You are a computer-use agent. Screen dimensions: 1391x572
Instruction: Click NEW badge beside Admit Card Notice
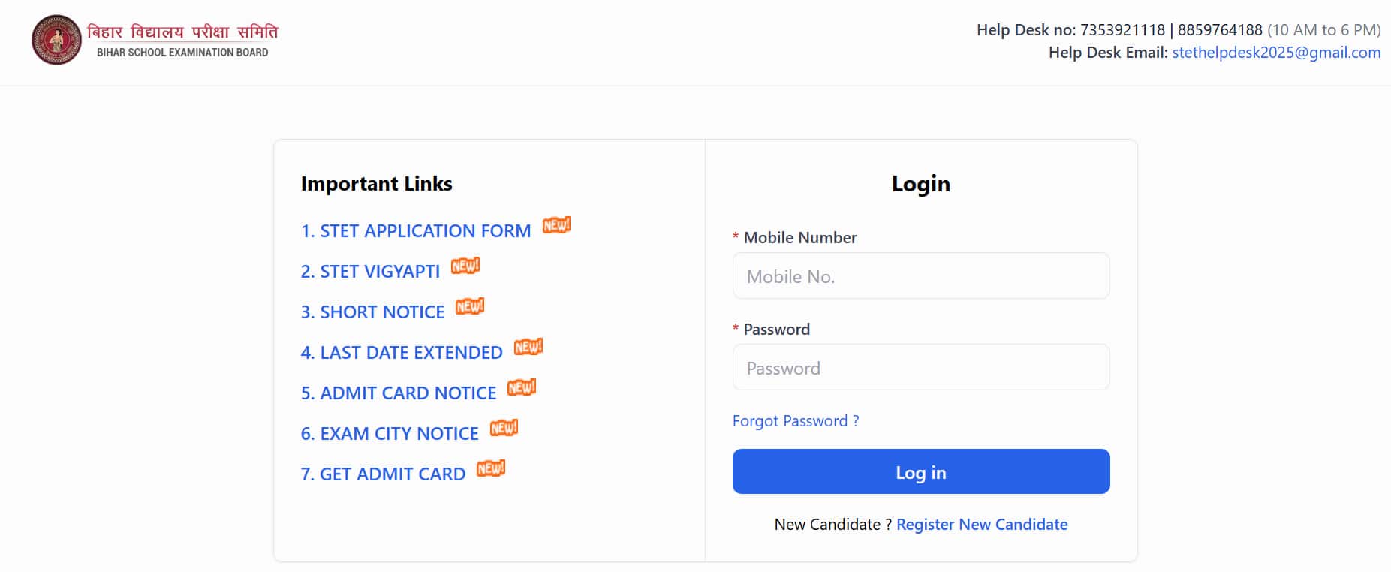tap(522, 387)
